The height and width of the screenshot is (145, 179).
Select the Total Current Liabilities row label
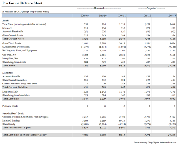(x=15, y=87)
